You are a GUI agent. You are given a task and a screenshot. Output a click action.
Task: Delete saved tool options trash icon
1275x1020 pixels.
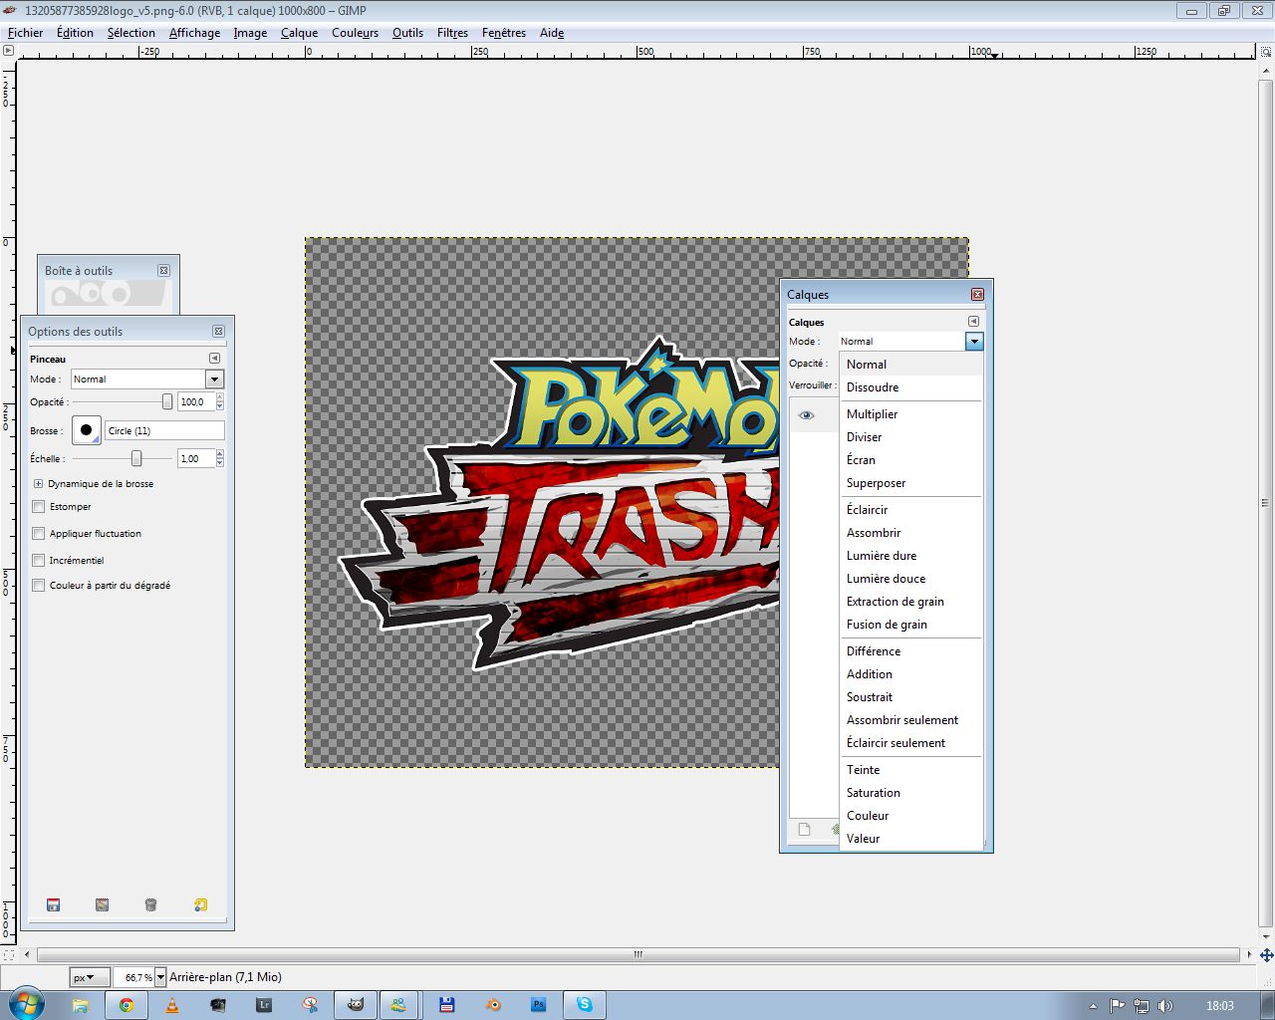pyautogui.click(x=150, y=904)
